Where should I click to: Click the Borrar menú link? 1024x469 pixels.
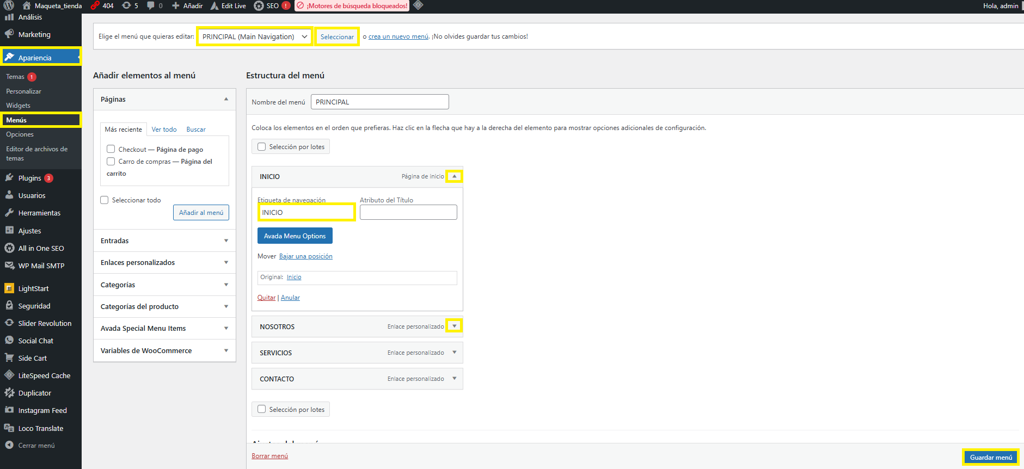(269, 456)
